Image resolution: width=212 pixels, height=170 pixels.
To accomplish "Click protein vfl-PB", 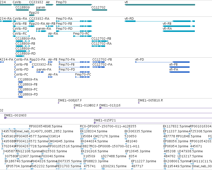I will pyautogui.click(x=179, y=67).
